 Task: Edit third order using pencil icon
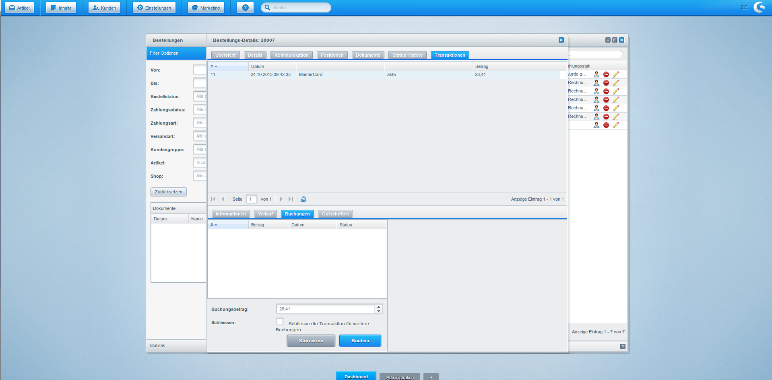click(616, 91)
